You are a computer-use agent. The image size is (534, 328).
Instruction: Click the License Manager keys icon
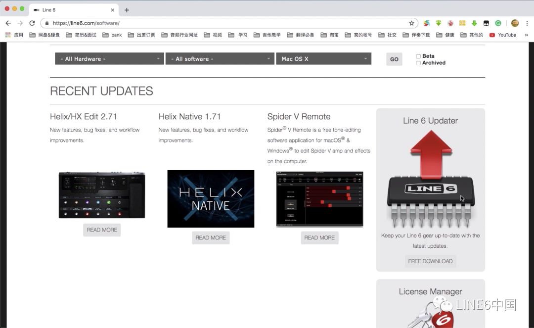point(431,315)
